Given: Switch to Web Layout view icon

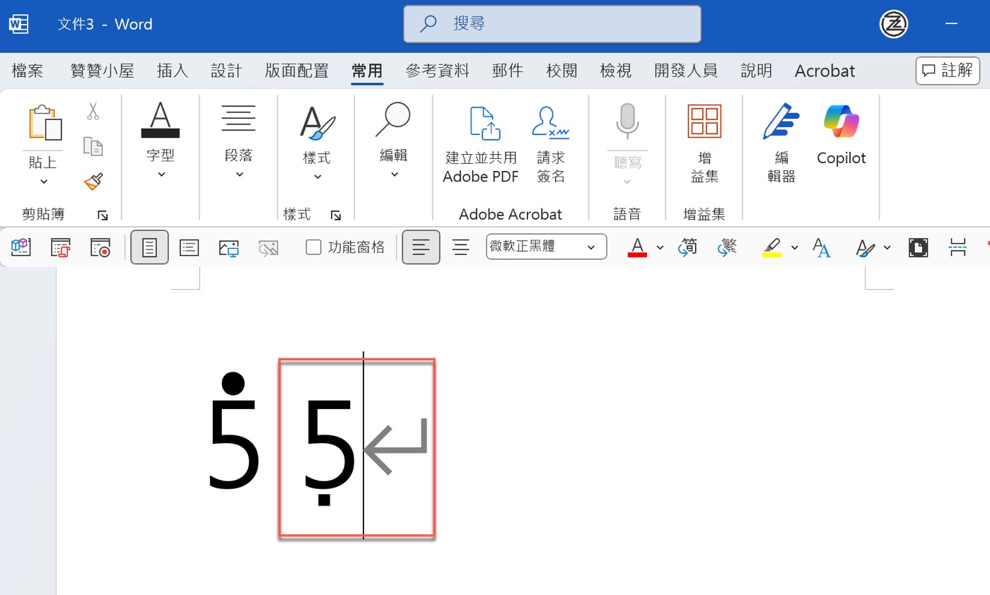Looking at the screenshot, I should click(228, 247).
